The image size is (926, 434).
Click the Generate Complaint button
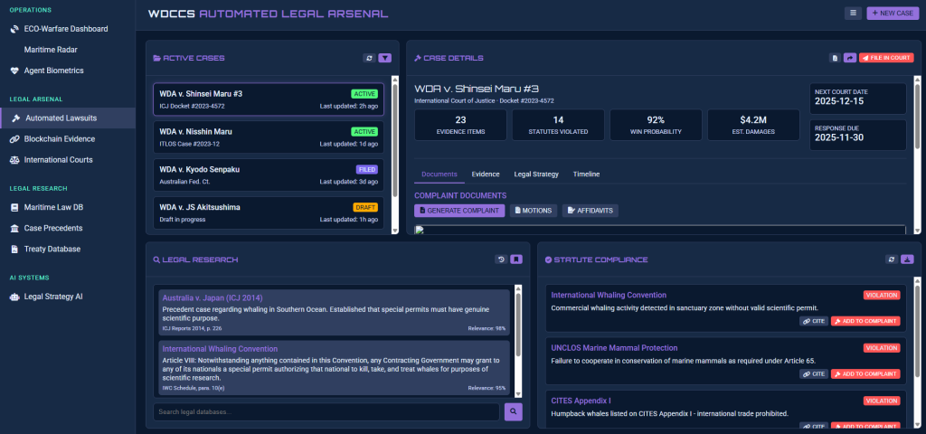(x=459, y=210)
